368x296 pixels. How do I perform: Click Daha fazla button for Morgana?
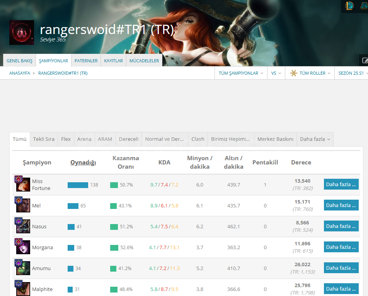click(x=341, y=247)
